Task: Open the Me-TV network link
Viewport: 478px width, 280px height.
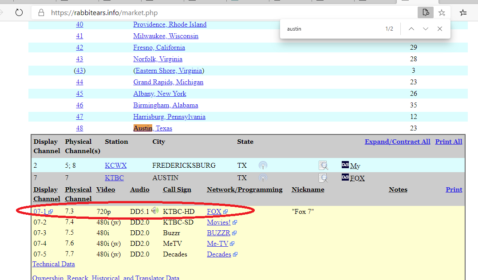Action: [217, 244]
